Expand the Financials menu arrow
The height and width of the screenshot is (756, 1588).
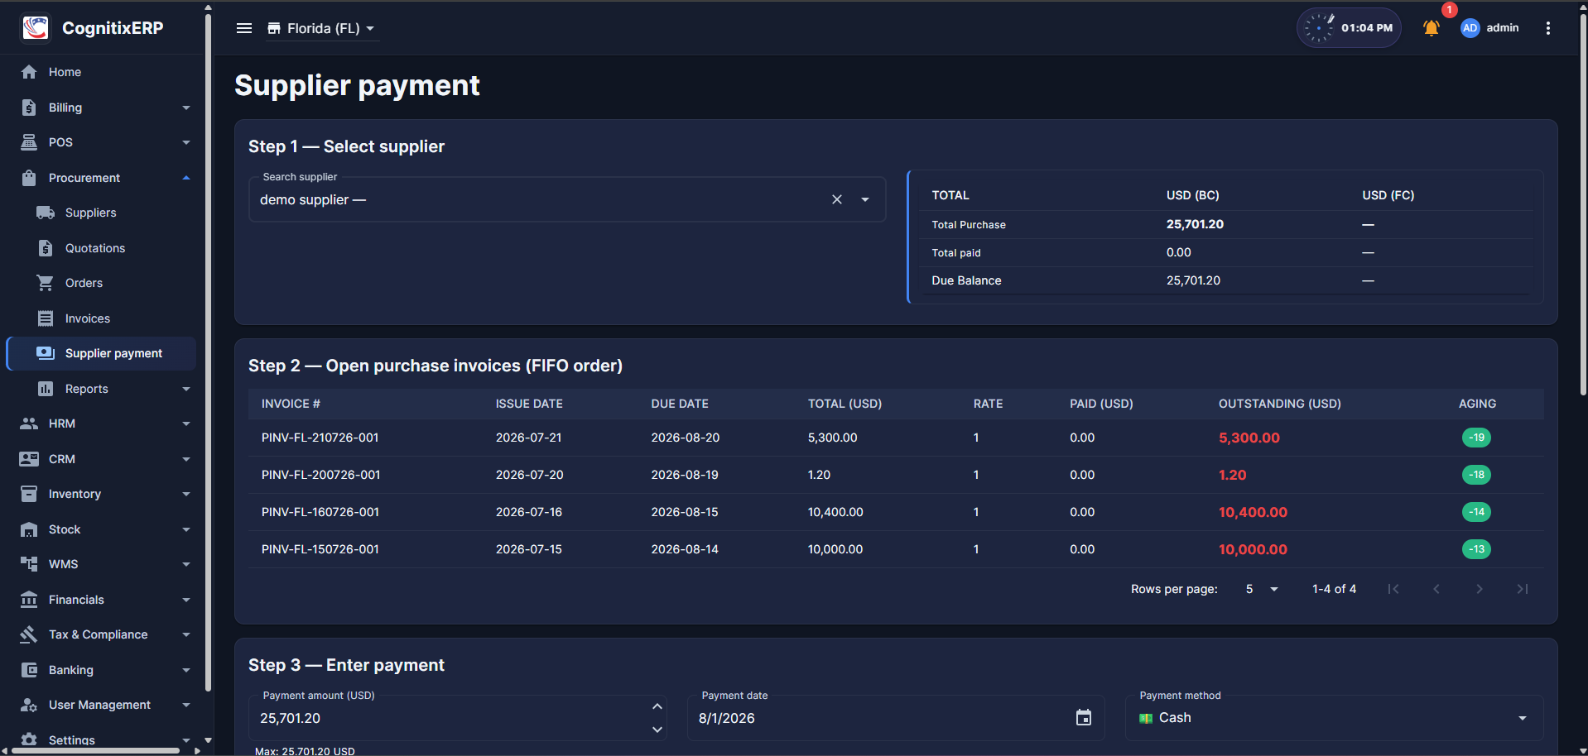(186, 600)
